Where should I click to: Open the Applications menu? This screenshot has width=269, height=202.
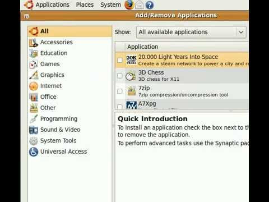53,4
